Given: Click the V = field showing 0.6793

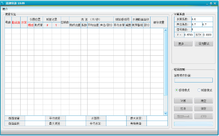Looking at the screenshot, I should 189,35.
